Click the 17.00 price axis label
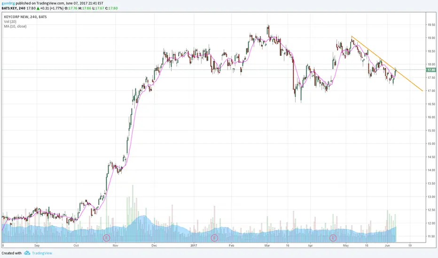This screenshot has height=258, width=438. (x=431, y=91)
